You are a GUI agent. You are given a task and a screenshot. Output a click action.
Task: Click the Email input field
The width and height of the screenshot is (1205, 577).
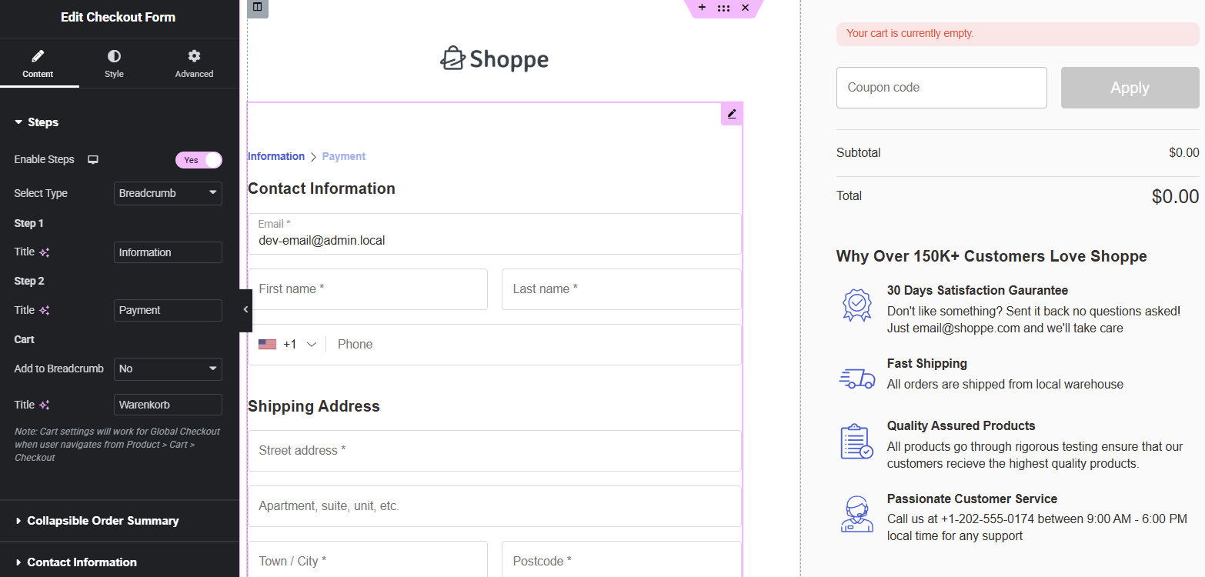pyautogui.click(x=494, y=234)
